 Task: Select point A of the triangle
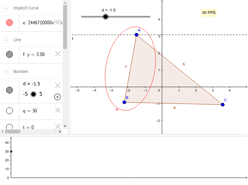[x=137, y=35]
